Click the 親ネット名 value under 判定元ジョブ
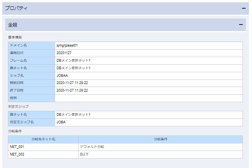The width and height of the screenshot is (252, 168). tap(149, 115)
